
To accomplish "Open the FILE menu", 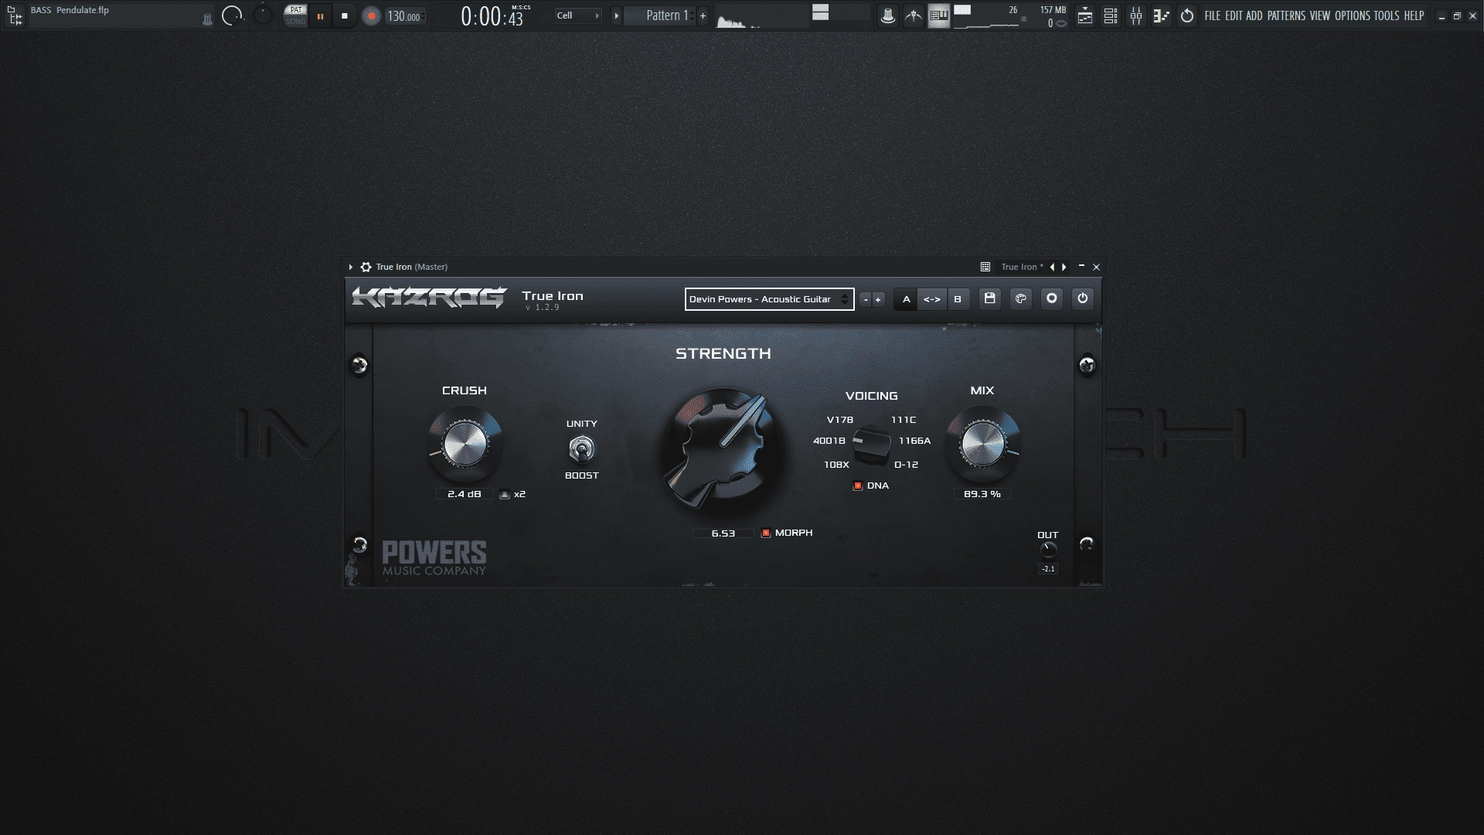I will (1212, 15).
